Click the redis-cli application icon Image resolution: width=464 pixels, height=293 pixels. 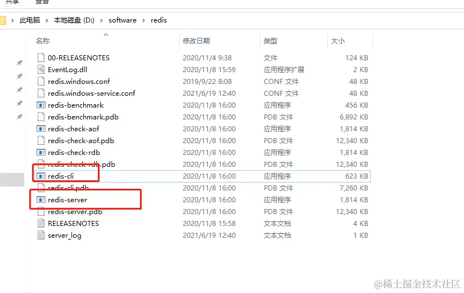coord(41,176)
